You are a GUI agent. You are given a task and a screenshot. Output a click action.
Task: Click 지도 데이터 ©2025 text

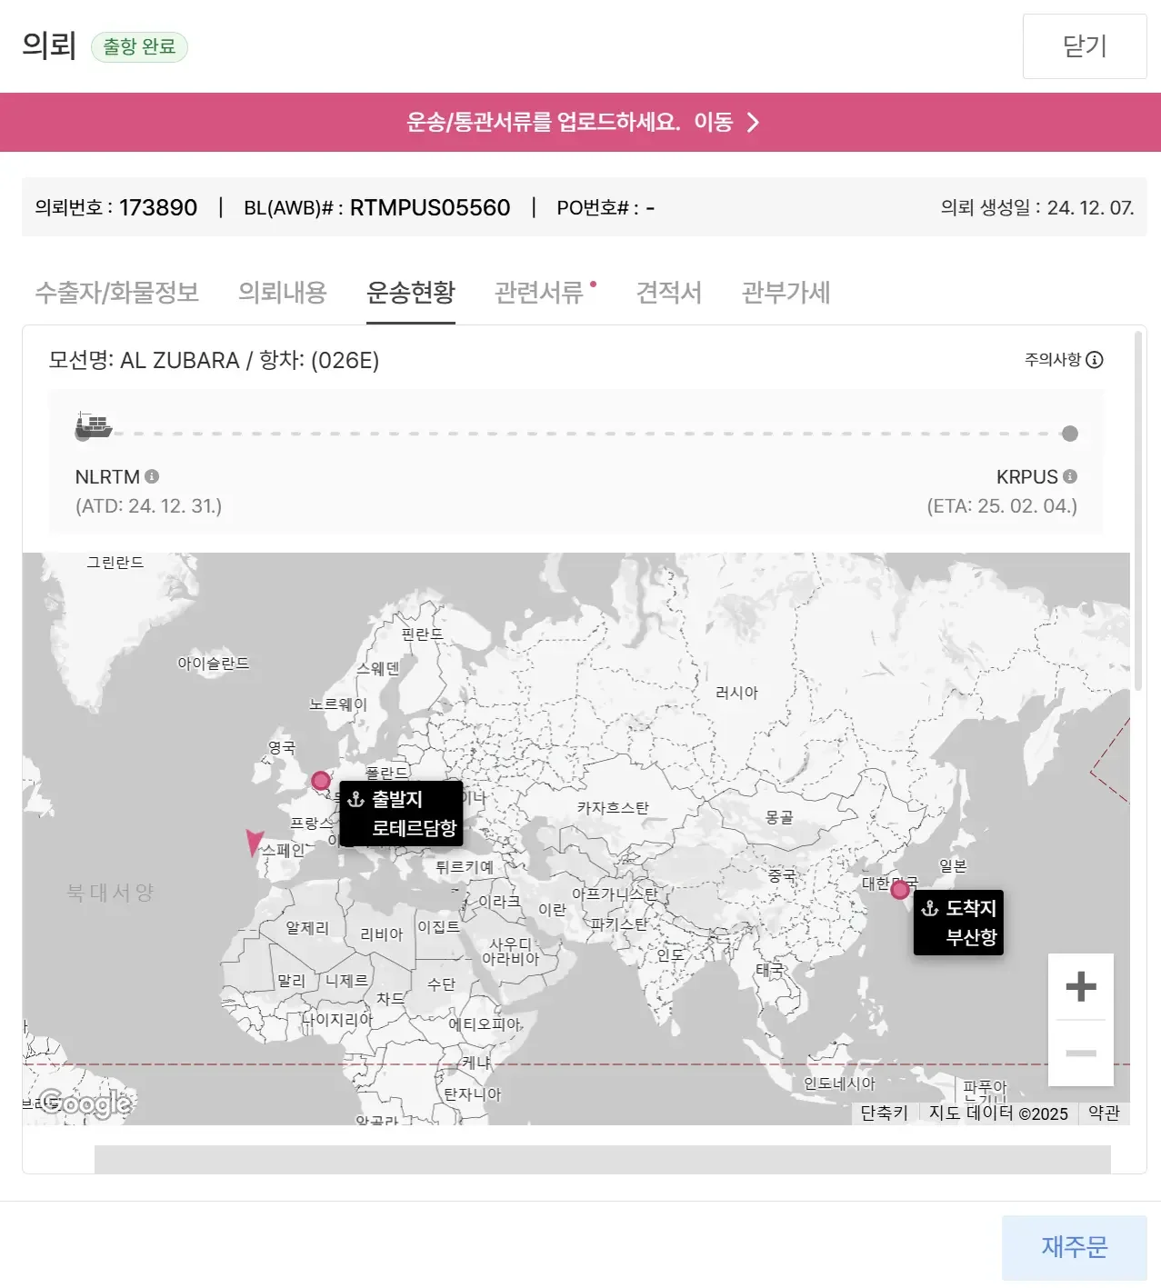[x=998, y=1113]
